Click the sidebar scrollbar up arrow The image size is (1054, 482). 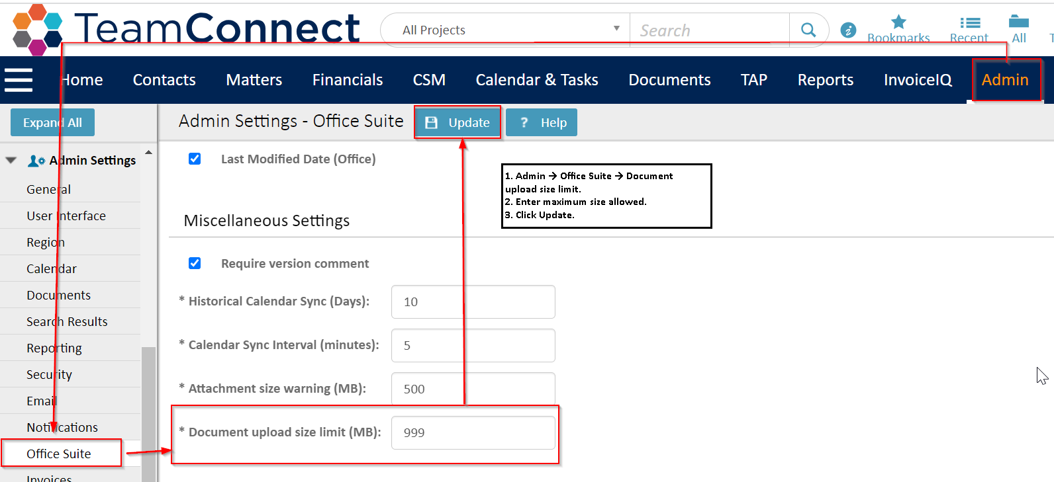click(148, 153)
